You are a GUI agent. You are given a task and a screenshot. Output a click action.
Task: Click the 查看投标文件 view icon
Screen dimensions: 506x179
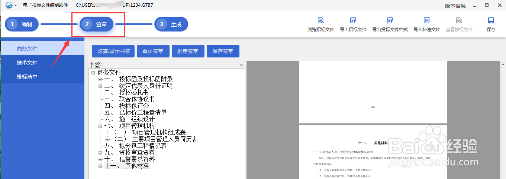click(x=459, y=21)
